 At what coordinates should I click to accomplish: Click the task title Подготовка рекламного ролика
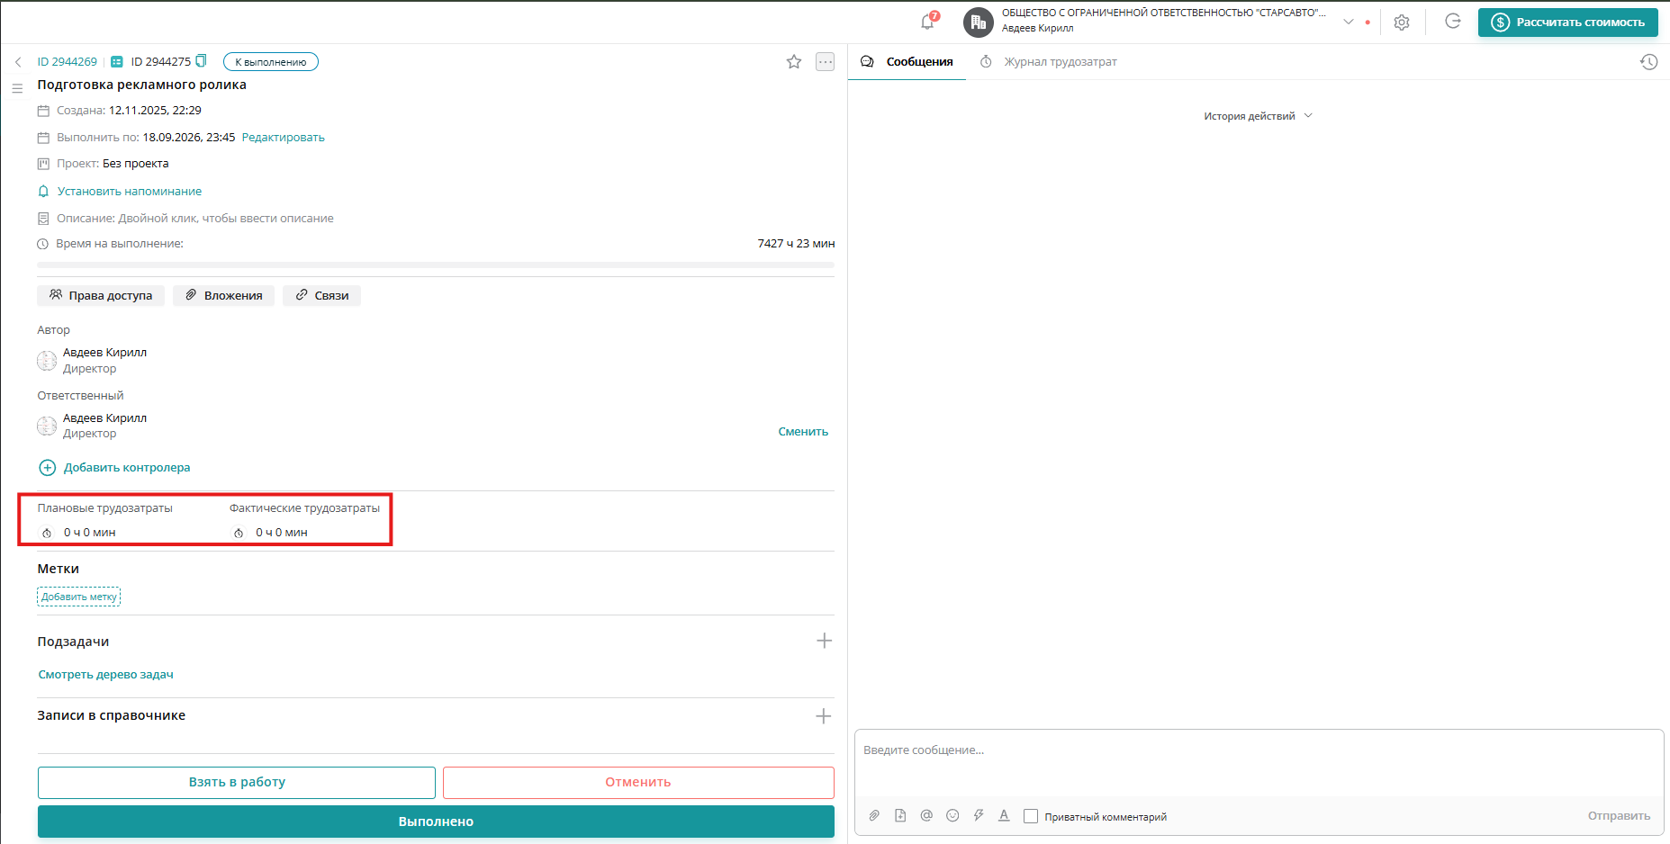tap(141, 85)
